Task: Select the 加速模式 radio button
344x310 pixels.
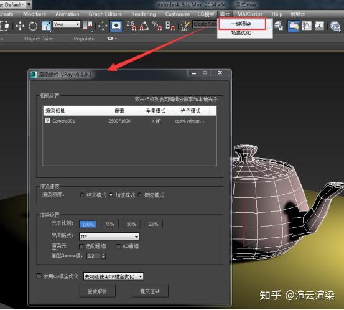Action: tap(111, 195)
